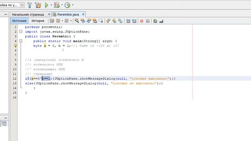The width and height of the screenshot is (251, 141).
Task: Run the project with green play button
Action: [x=47, y=5]
